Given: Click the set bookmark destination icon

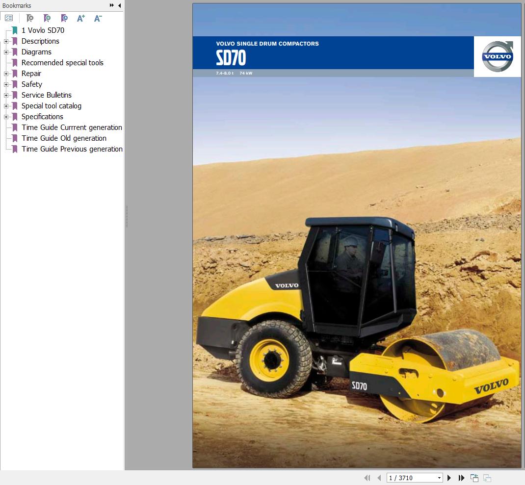Looking at the screenshot, I should coord(64,18).
